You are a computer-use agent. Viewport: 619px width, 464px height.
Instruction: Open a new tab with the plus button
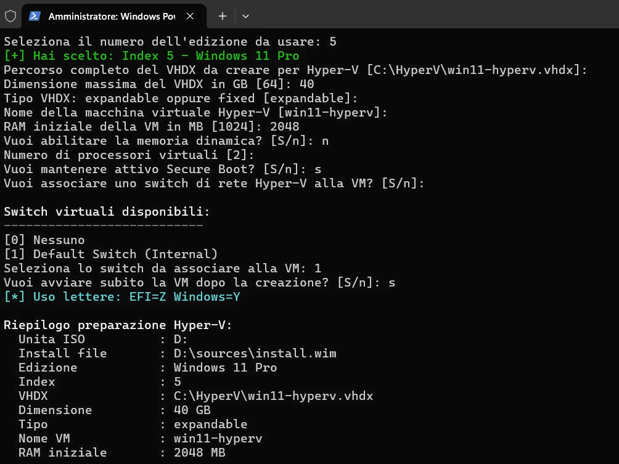222,16
